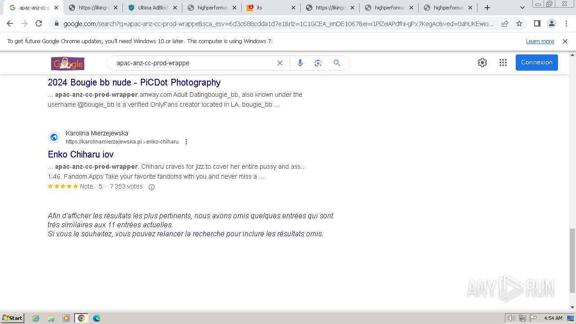Switch to the Ultima AdBlock tab

pyautogui.click(x=153, y=8)
